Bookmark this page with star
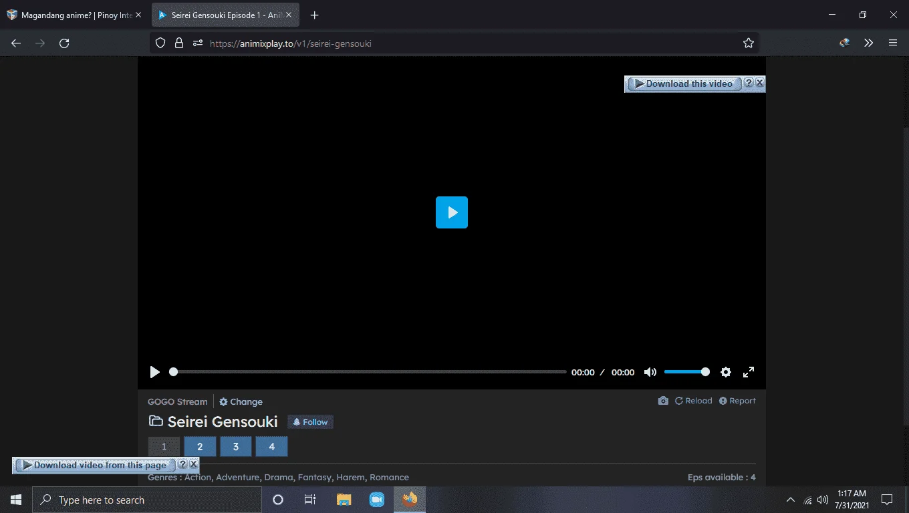The image size is (909, 513). click(749, 43)
